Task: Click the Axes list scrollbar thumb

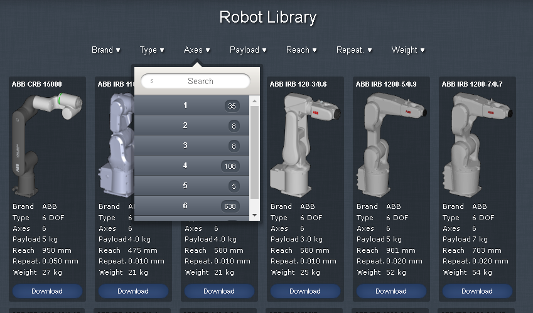Action: 254,152
